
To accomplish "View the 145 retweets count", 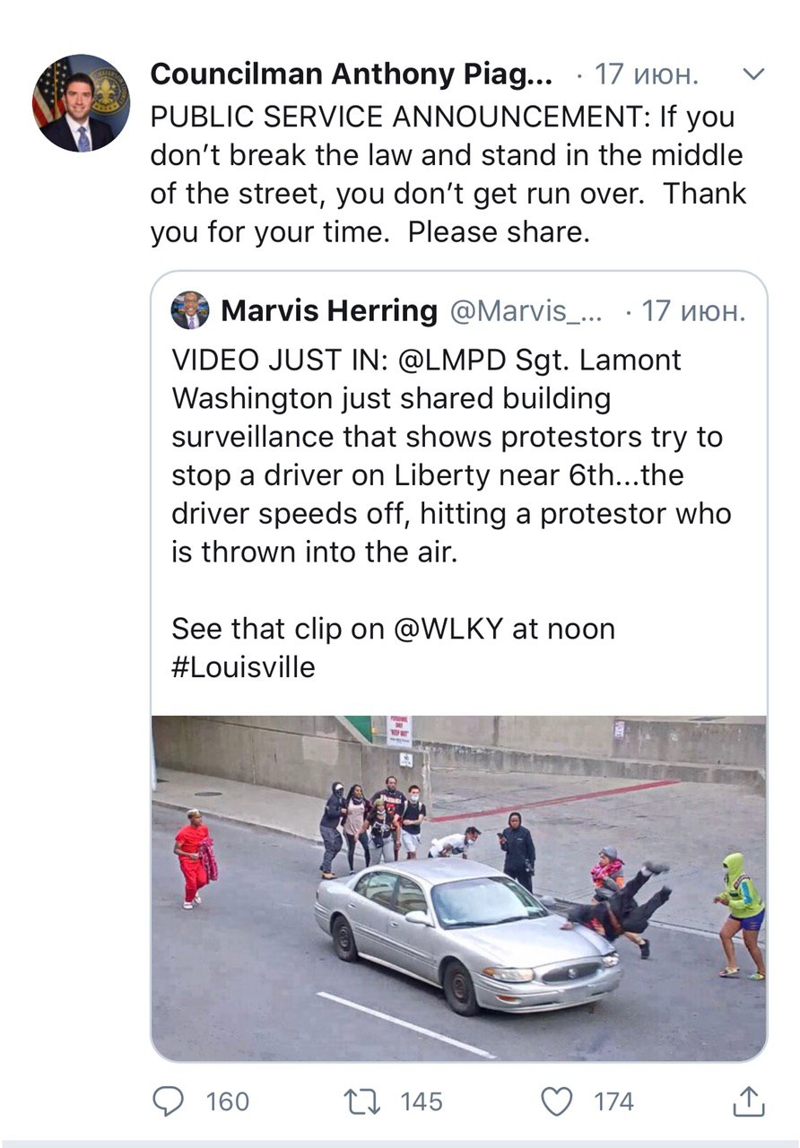I will point(422,1101).
